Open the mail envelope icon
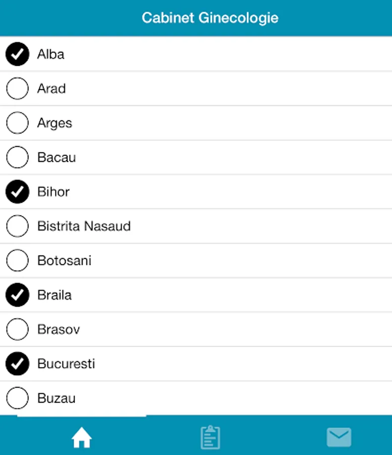This screenshot has height=455, width=392. pos(339,437)
